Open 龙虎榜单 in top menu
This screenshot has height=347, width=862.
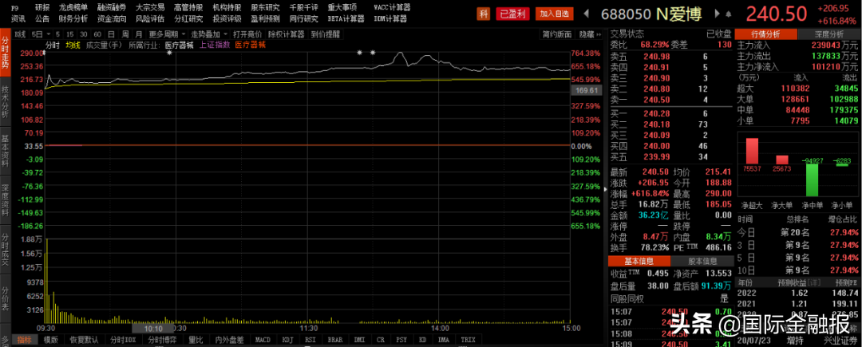click(73, 8)
